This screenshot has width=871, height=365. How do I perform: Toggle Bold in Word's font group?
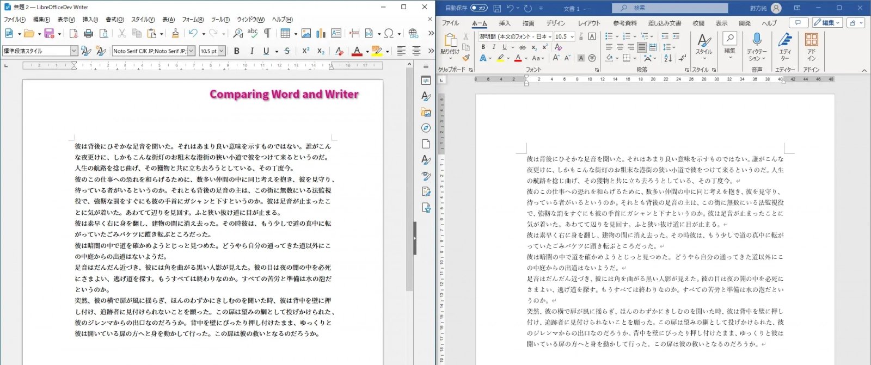click(x=483, y=47)
